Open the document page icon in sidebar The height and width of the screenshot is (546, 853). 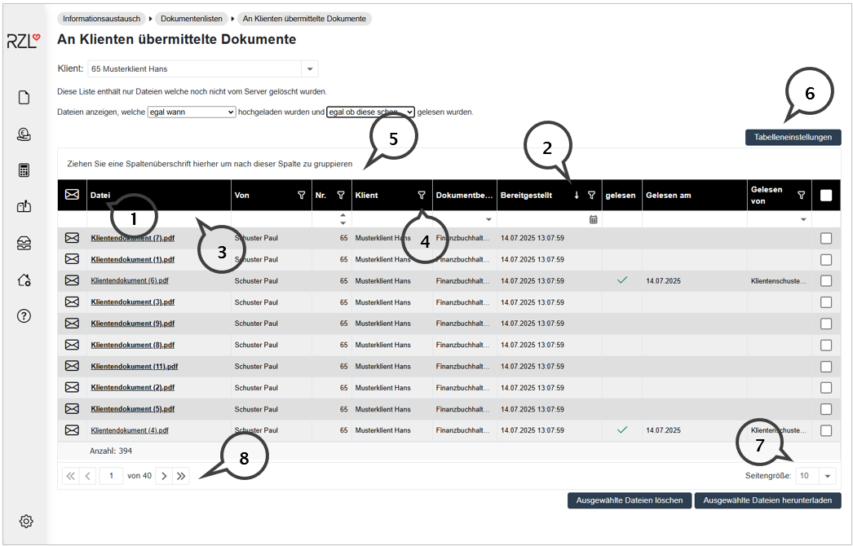click(x=24, y=98)
